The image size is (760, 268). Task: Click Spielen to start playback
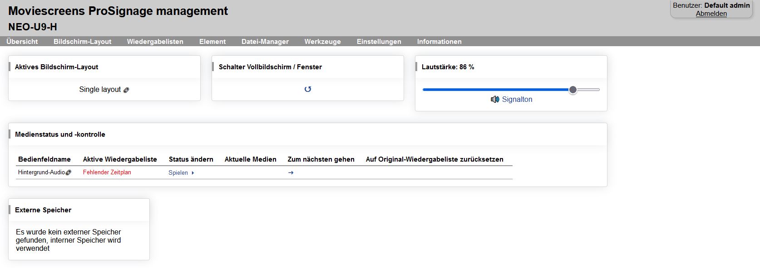tap(178, 172)
